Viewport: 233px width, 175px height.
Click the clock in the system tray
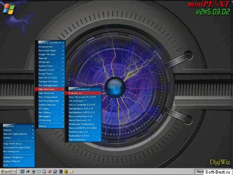tap(199, 172)
